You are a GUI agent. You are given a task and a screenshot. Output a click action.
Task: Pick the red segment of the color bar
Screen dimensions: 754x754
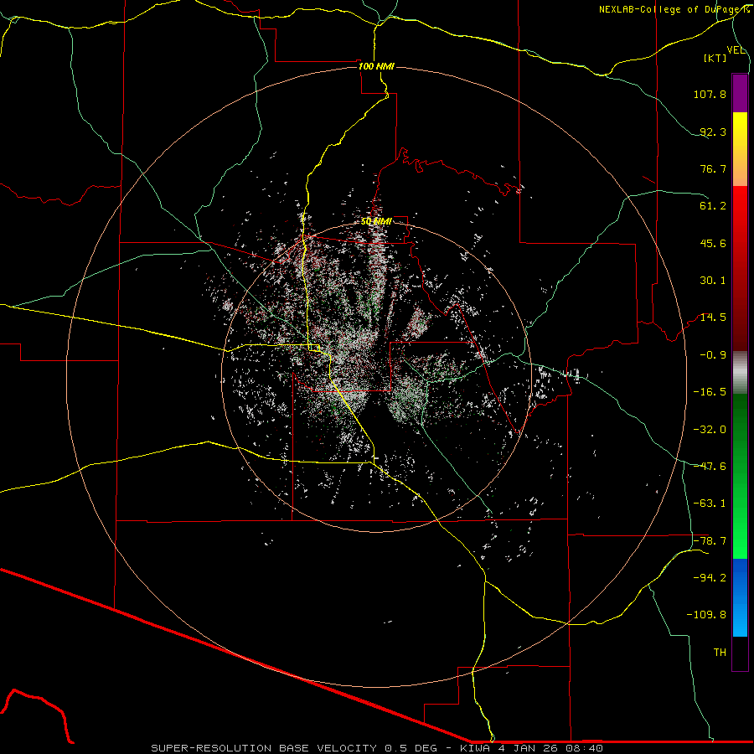pos(740,268)
